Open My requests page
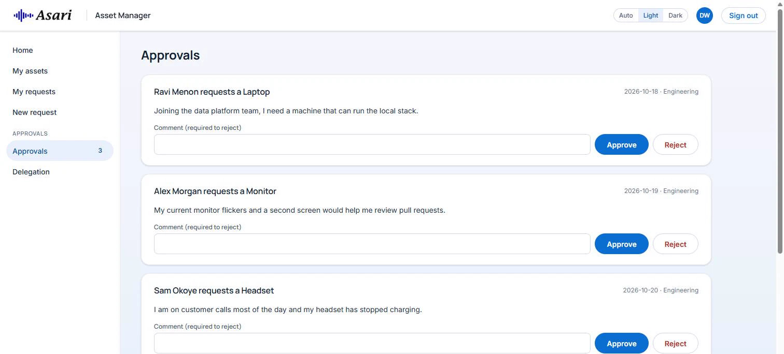The width and height of the screenshot is (784, 354). pyautogui.click(x=60, y=92)
